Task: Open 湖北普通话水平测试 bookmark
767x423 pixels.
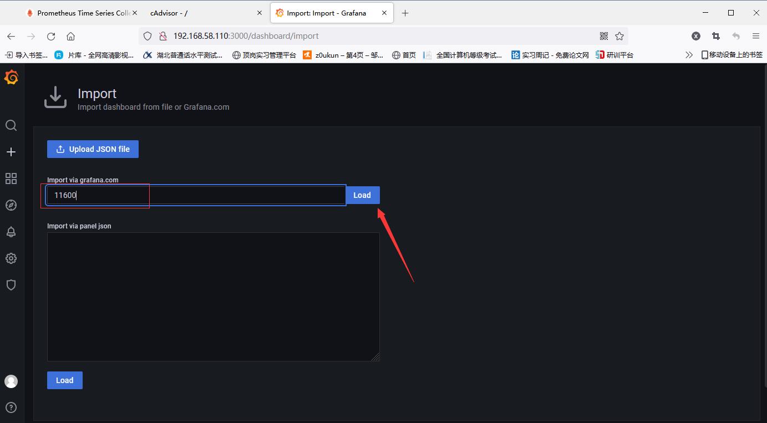Action: [x=183, y=55]
